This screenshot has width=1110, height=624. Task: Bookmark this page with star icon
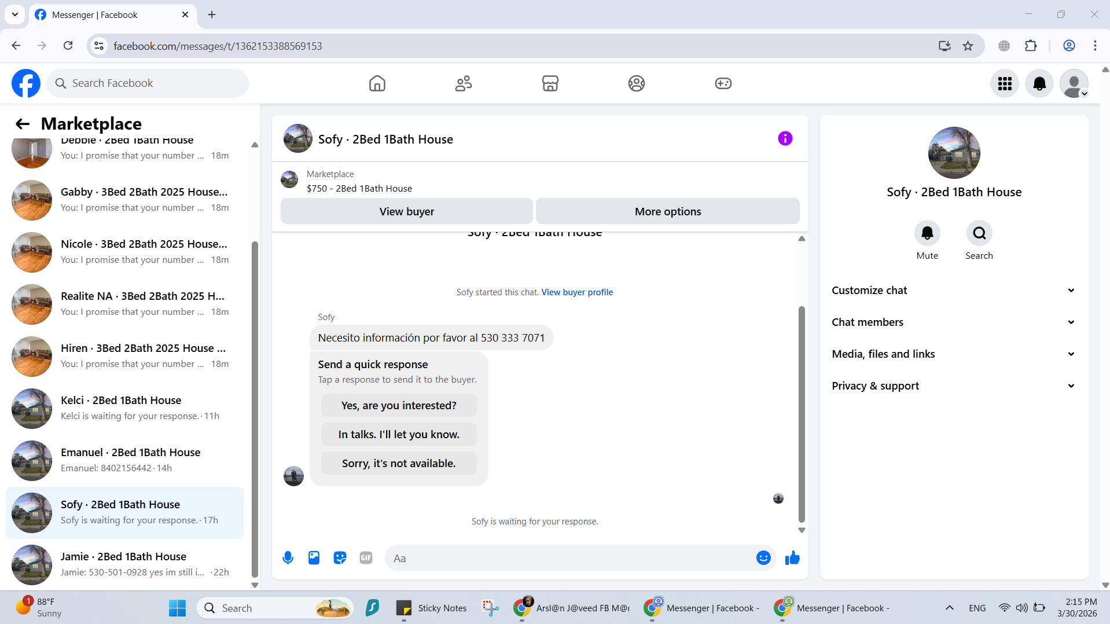[968, 46]
